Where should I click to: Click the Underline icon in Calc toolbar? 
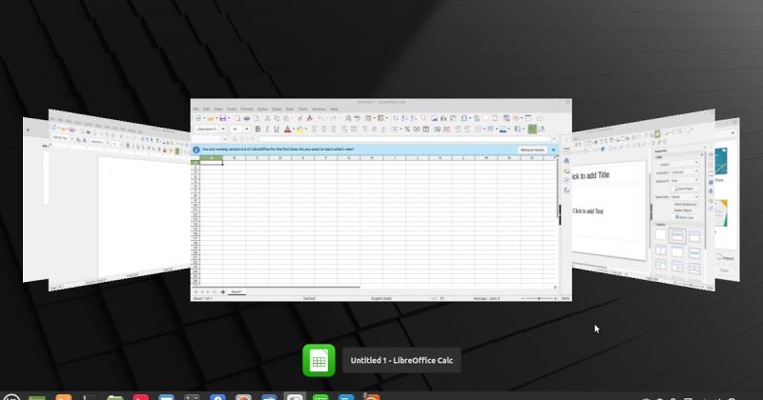(x=276, y=129)
